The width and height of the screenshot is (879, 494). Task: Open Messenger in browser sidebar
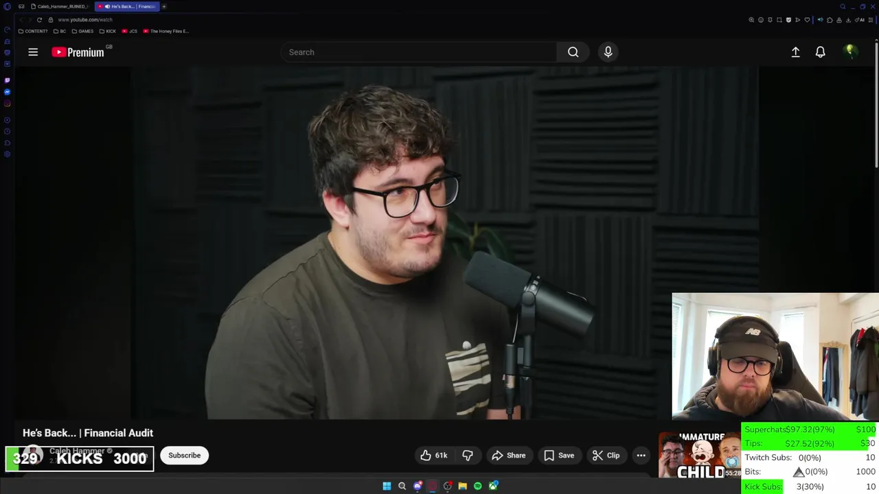tap(7, 92)
